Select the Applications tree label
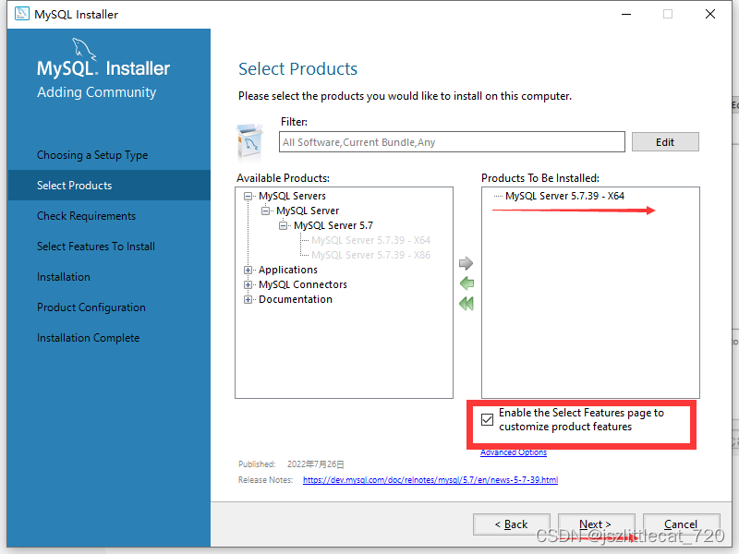The height and width of the screenshot is (554, 739). click(288, 270)
